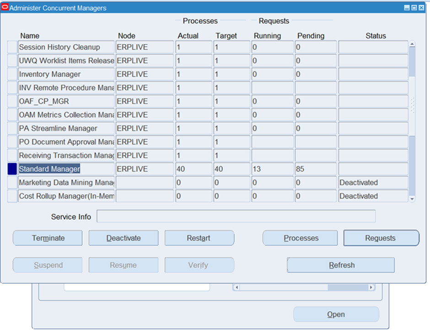Image resolution: width=430 pixels, height=330 pixels.
Task: Click the Open button at bottom
Action: 336,314
